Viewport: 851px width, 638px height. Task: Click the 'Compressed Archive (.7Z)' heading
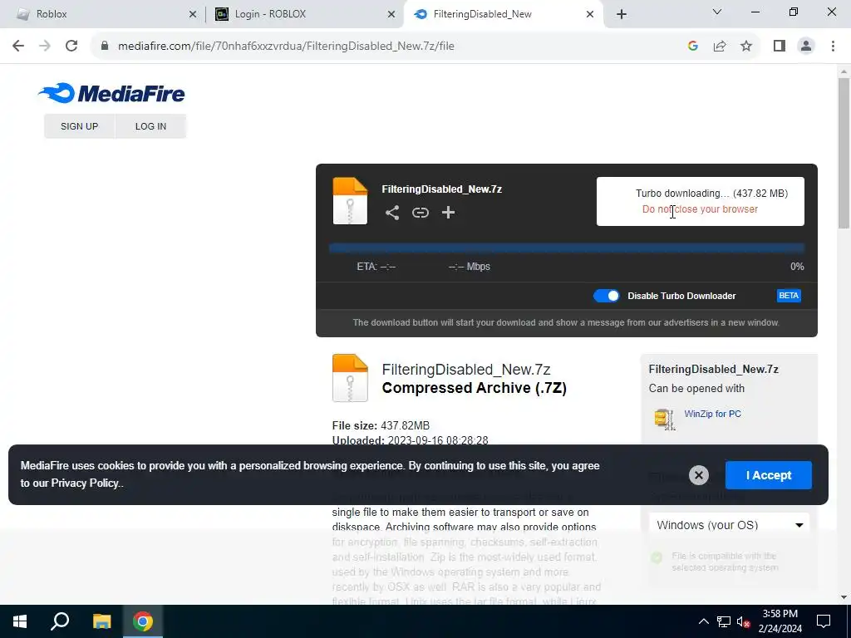click(x=474, y=388)
